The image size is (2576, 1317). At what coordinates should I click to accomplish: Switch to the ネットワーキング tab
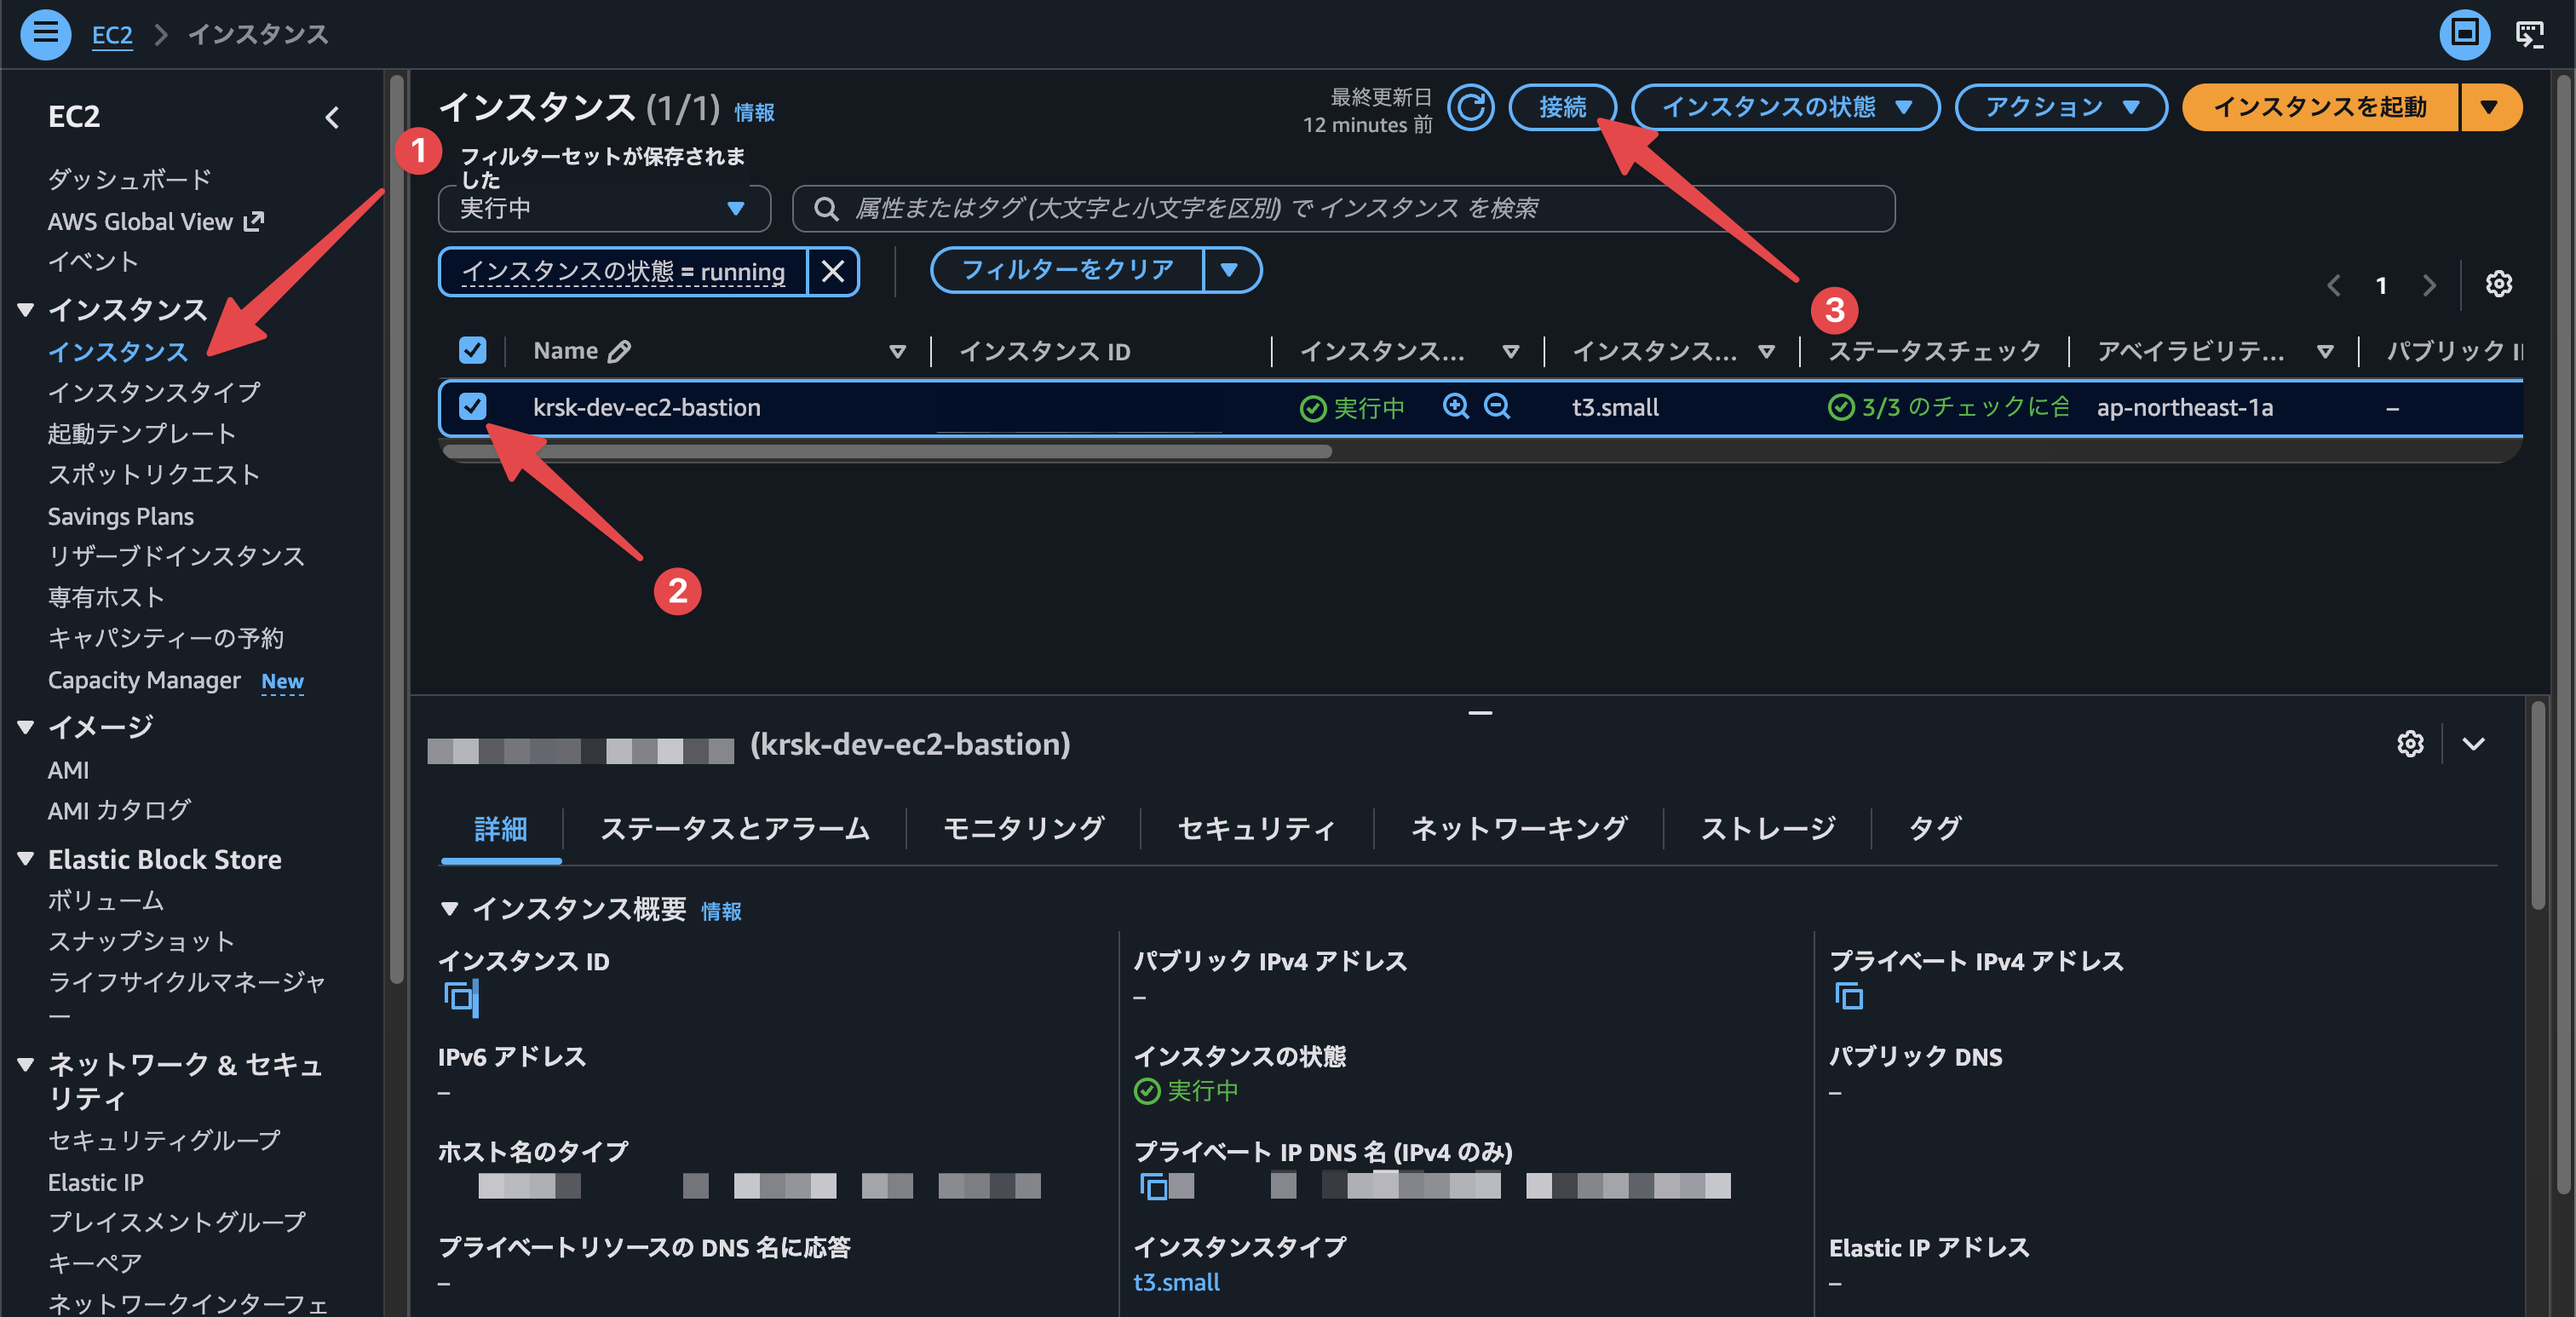point(1518,829)
